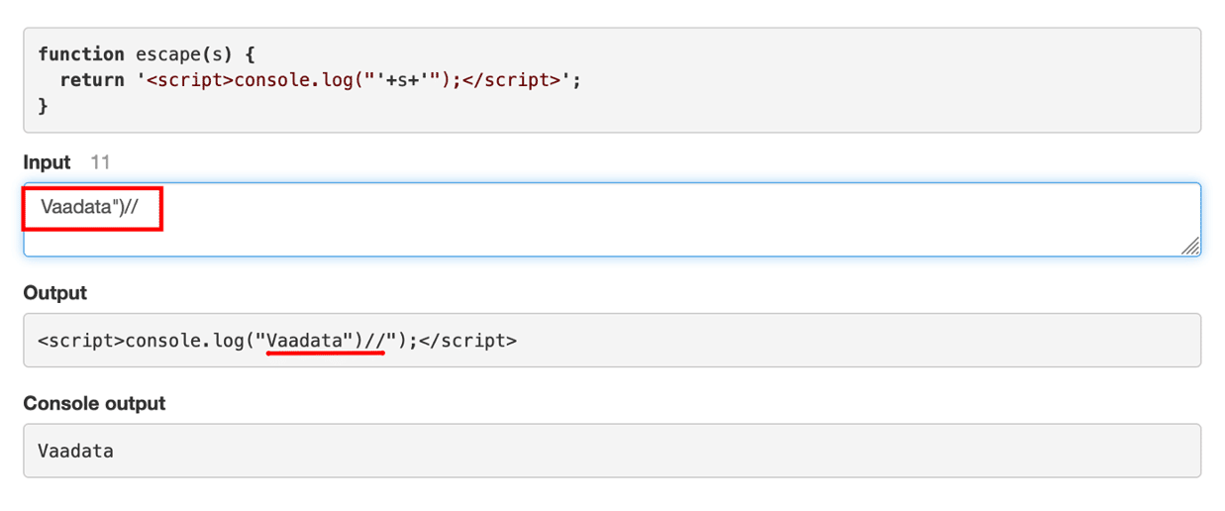Click opening <script> tag in Output box
This screenshot has height=511, width=1225.
point(81,341)
